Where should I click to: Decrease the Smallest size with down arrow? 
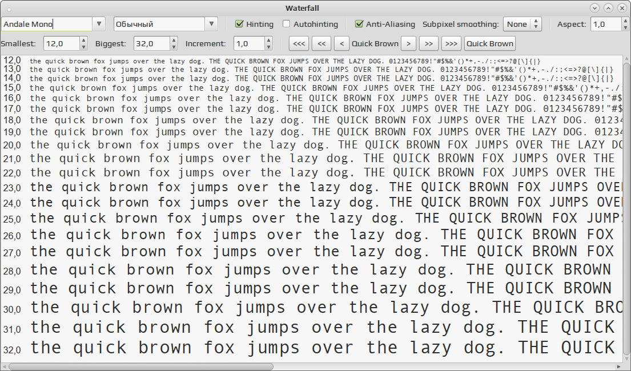pos(84,47)
